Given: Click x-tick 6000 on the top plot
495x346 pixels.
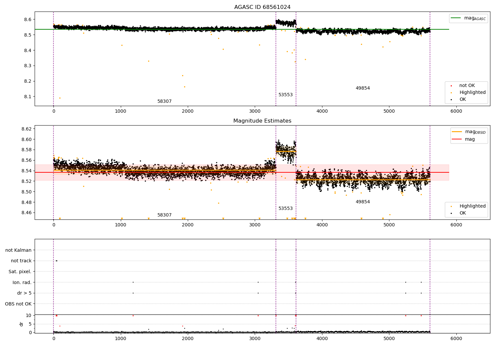Looking at the screenshot, I should [456, 111].
